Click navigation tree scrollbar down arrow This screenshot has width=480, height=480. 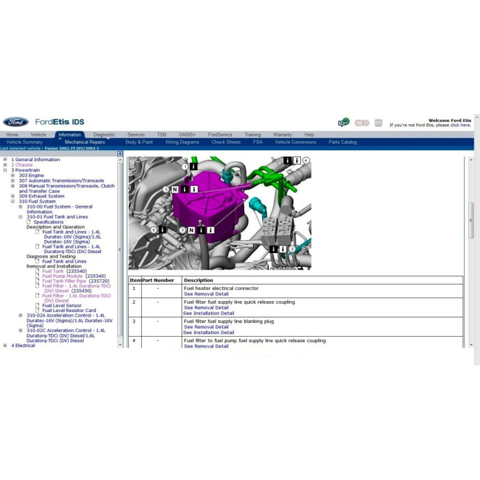120,345
